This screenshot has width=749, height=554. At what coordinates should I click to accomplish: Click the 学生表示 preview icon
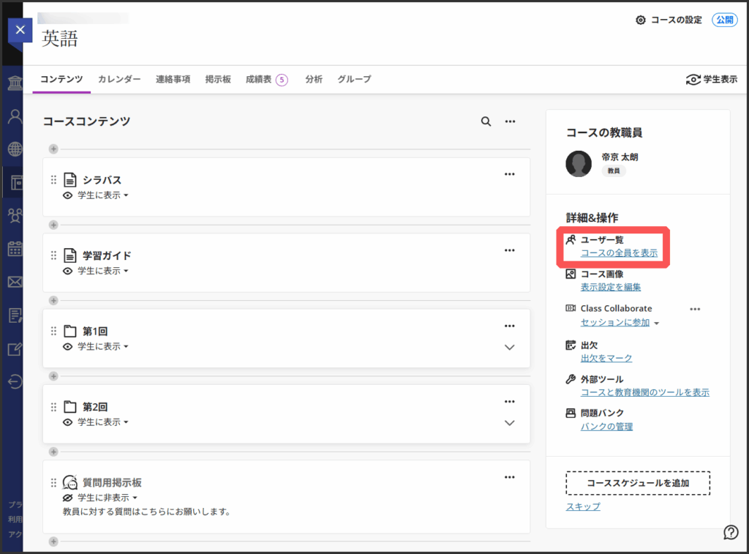(693, 80)
